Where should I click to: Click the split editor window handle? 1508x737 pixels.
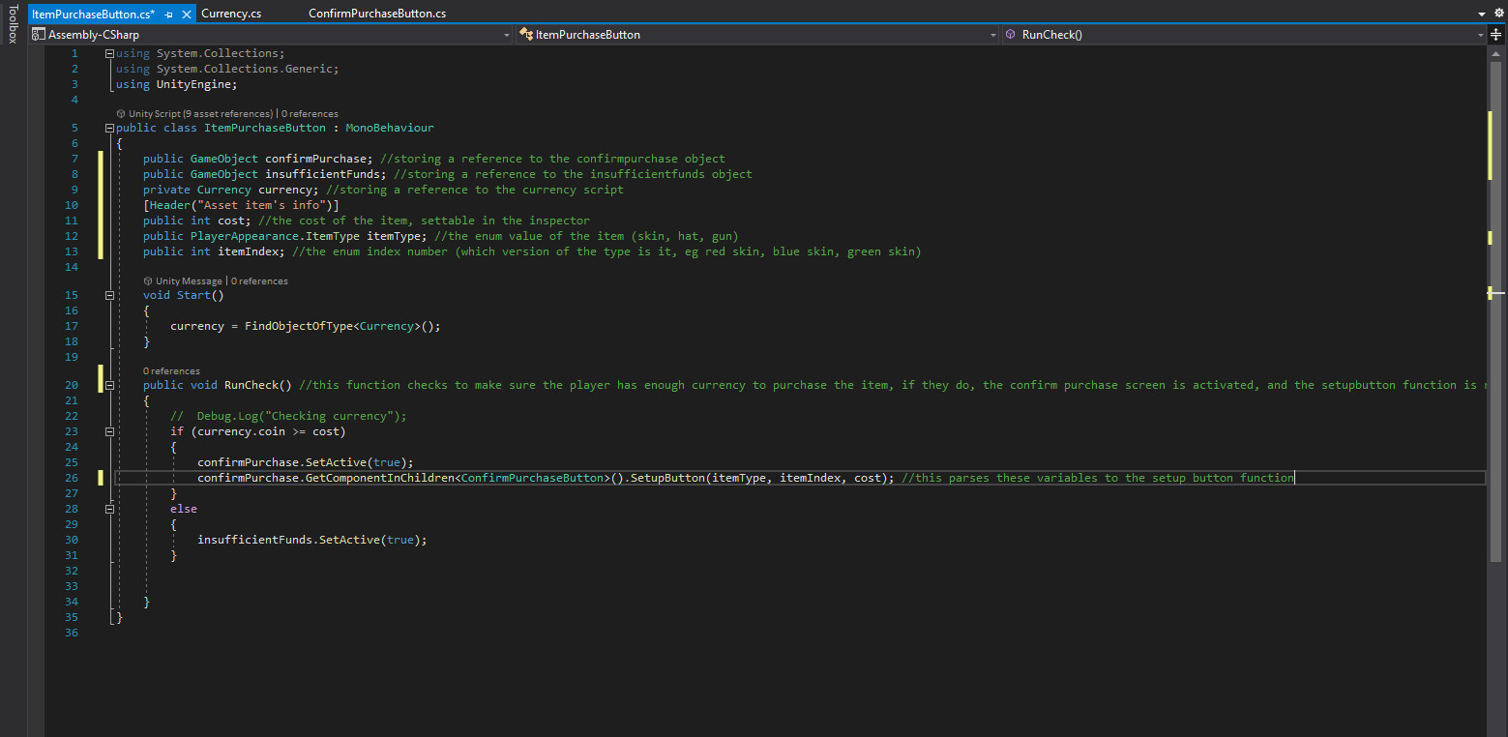(x=1495, y=34)
